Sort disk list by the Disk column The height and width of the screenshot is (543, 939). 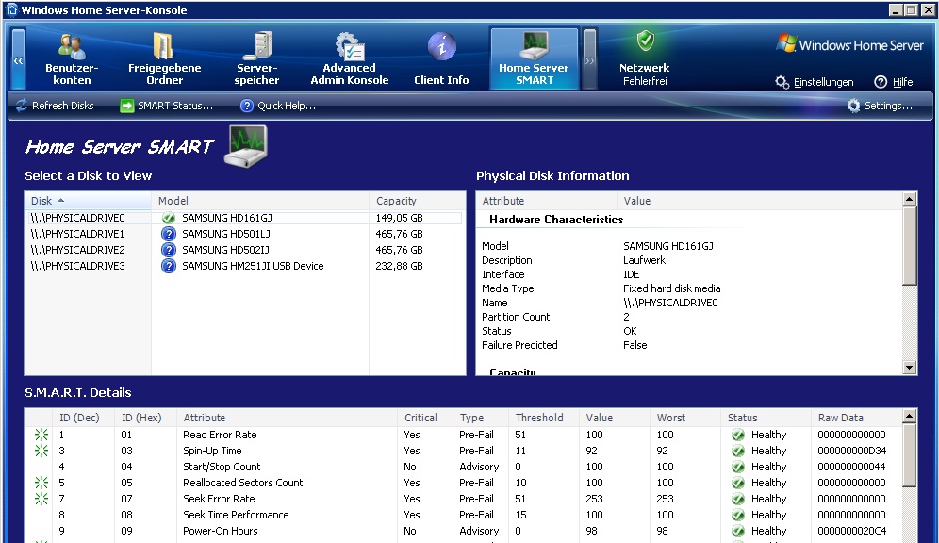coord(88,201)
